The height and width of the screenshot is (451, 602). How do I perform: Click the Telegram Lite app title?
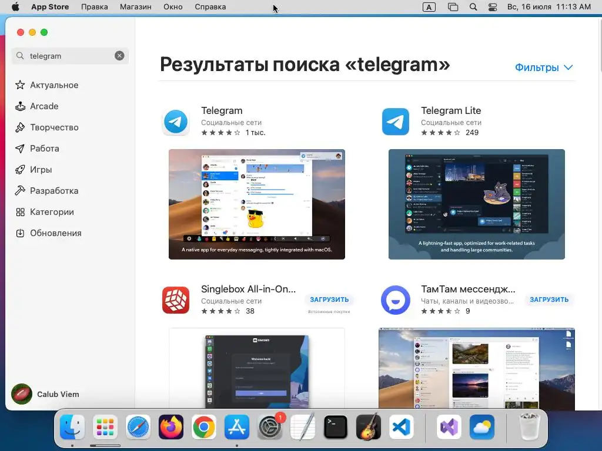451,110
